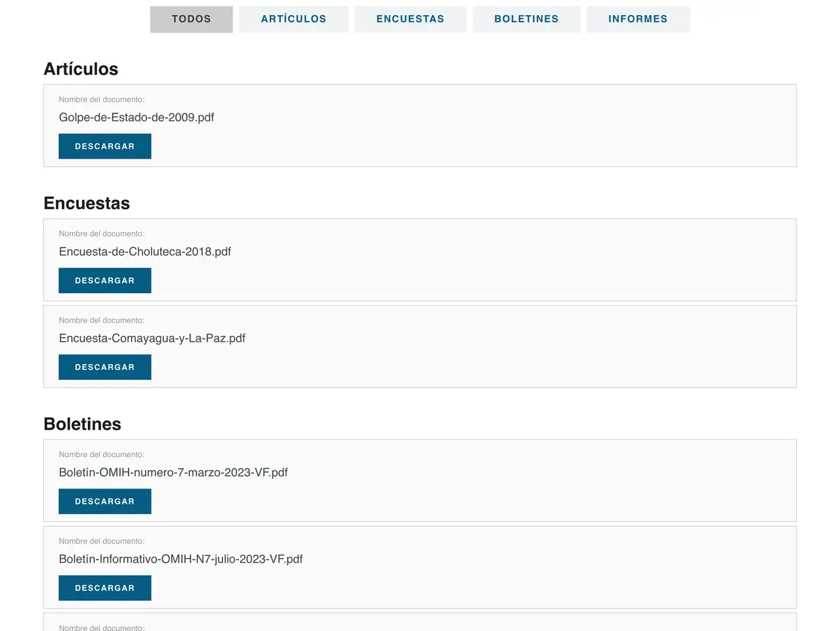Viewport: 840px width, 631px height.
Task: Click DESCARGAR for Encuesta-de-Choluteca-2018.pdf
Action: tap(105, 281)
